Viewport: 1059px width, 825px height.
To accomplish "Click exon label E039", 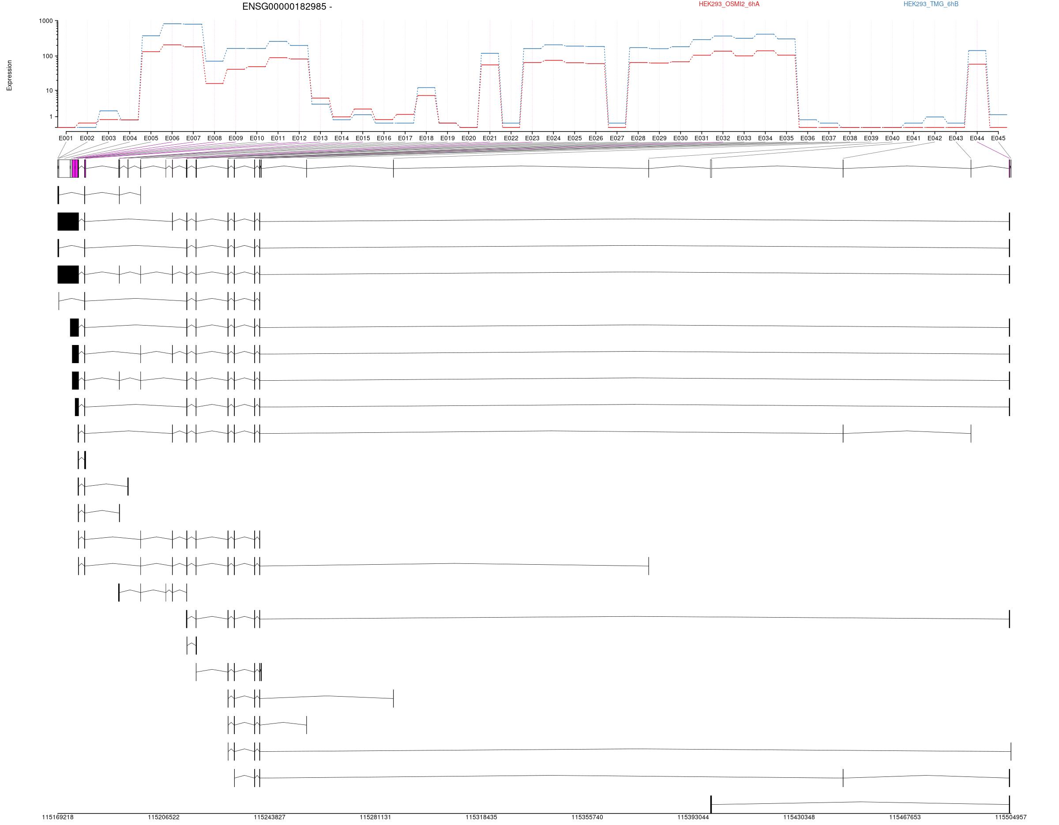I will (x=871, y=138).
